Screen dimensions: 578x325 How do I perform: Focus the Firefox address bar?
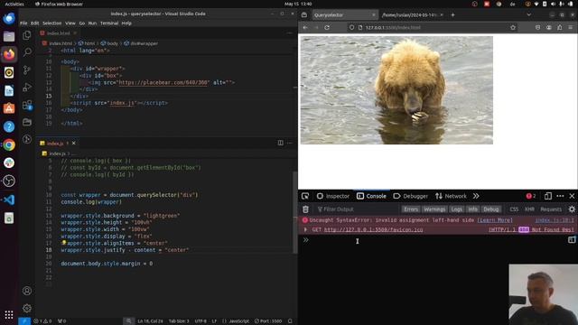coord(433,27)
